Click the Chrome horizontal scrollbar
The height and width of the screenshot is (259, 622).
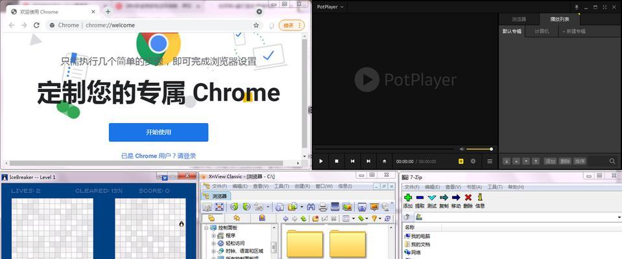click(147, 163)
